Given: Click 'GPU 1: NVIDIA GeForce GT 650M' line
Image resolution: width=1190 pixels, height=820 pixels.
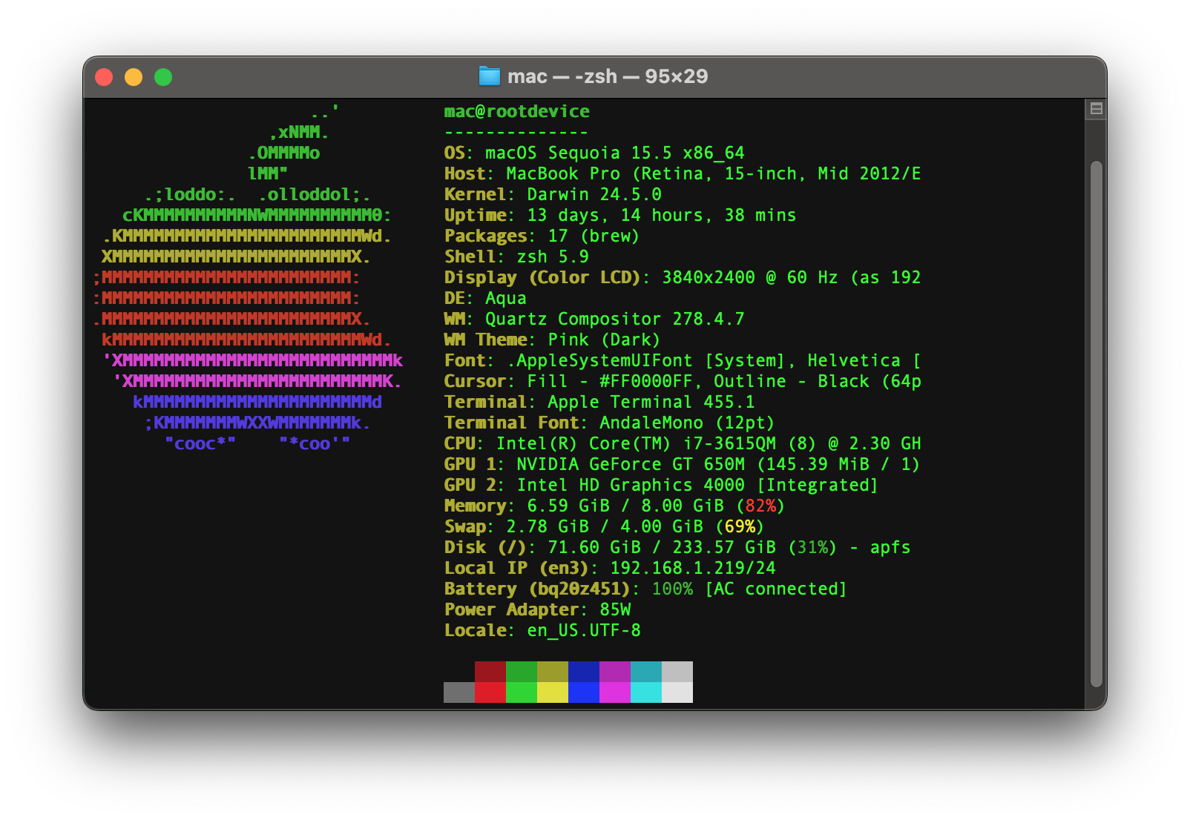Looking at the screenshot, I should [682, 464].
